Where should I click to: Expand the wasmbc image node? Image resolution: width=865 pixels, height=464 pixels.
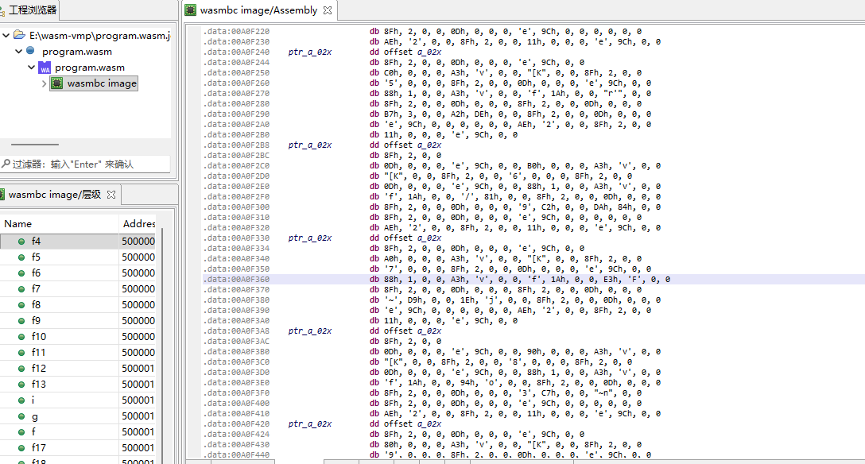tap(45, 83)
